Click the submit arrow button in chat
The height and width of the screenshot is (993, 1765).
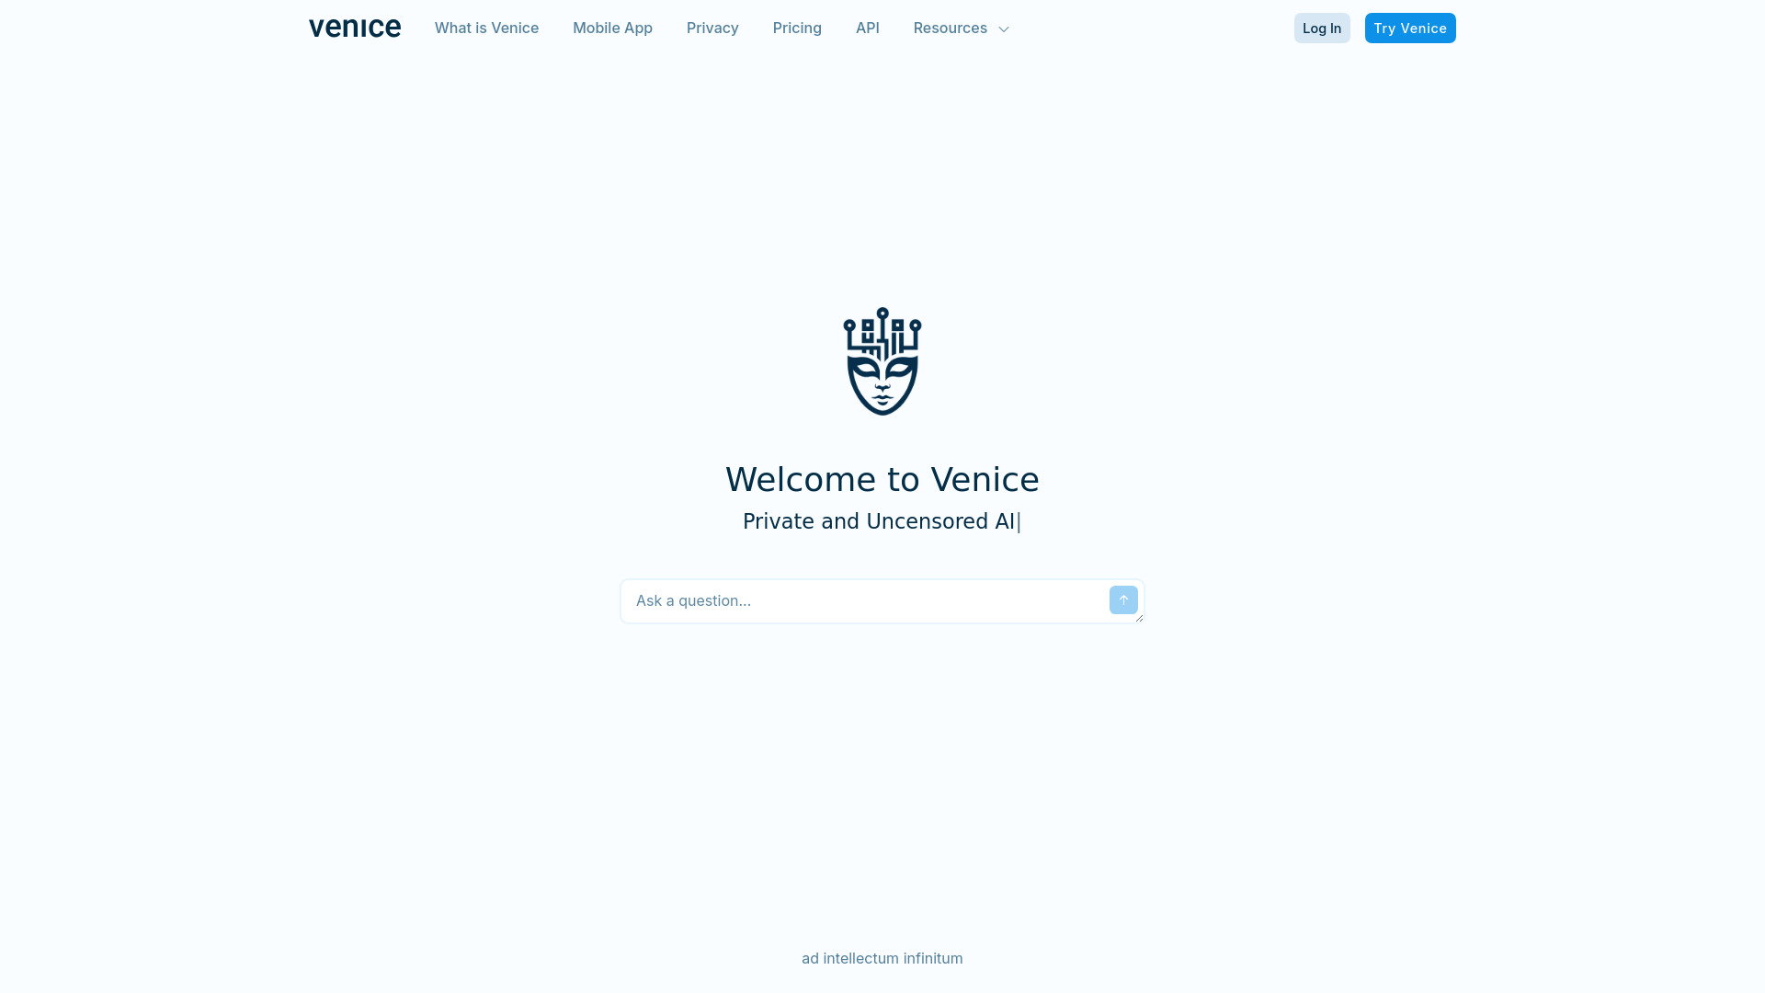point(1122,599)
